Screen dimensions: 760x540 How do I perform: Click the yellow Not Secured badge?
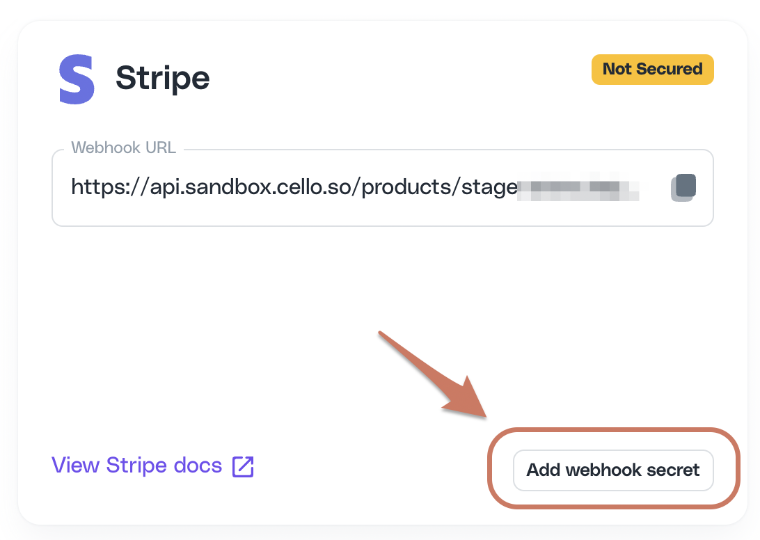coord(652,70)
